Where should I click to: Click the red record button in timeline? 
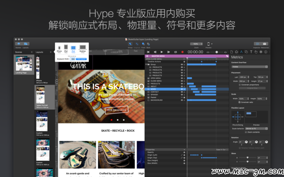click(182, 52)
